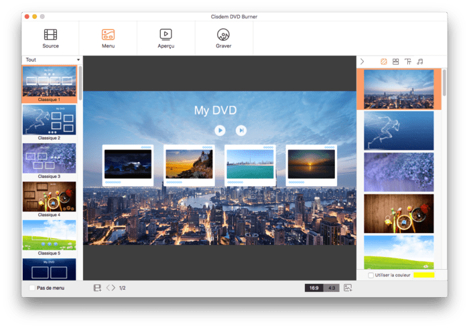Switch aspect ratio to 4:3
The width and height of the screenshot is (469, 328).
click(332, 288)
